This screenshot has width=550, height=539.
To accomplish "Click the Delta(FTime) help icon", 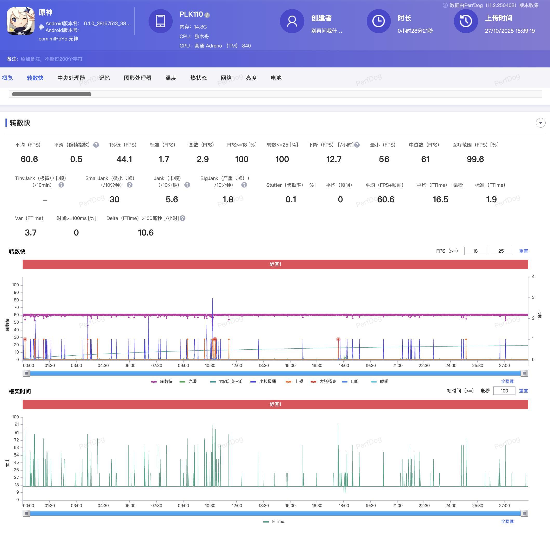I will pos(183,218).
